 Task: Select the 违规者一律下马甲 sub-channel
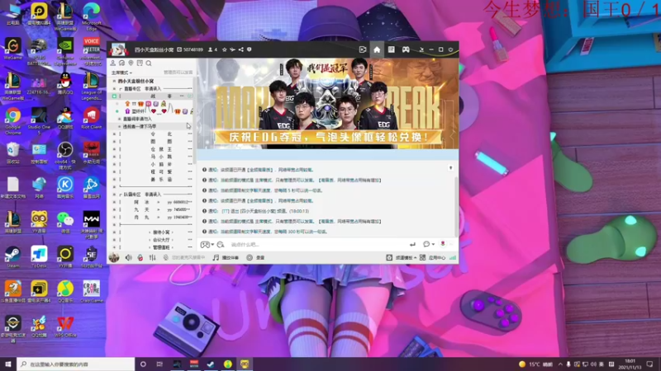pyautogui.click(x=140, y=126)
